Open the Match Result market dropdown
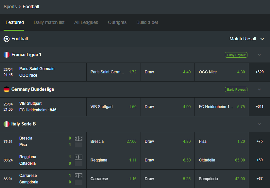 246,39
